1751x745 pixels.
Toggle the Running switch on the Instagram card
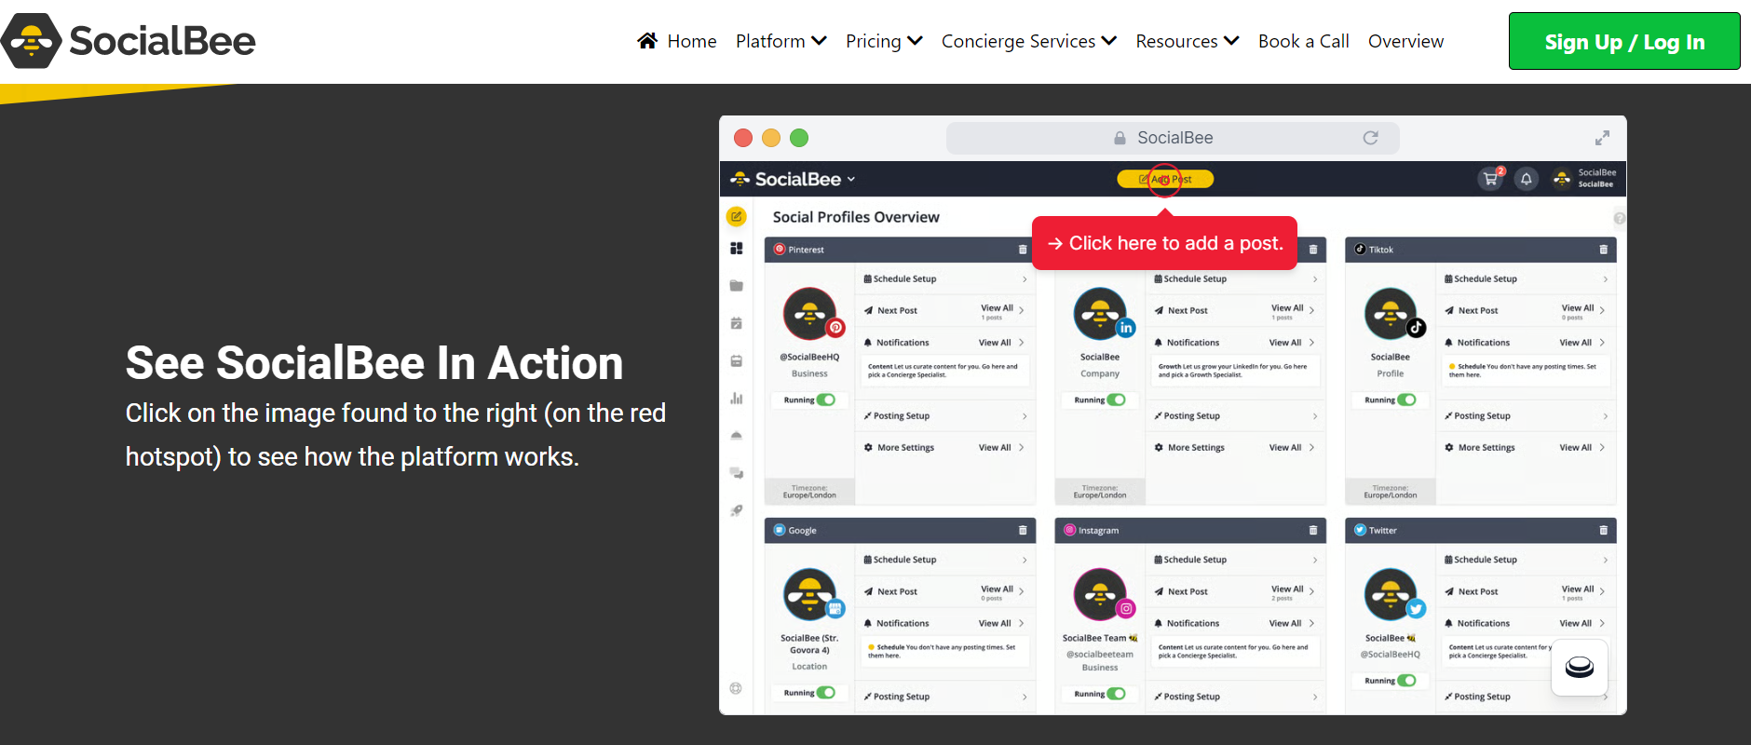[1117, 694]
